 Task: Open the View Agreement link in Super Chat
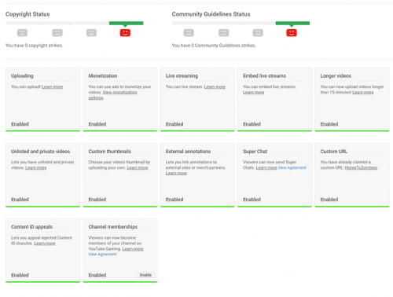(x=292, y=167)
